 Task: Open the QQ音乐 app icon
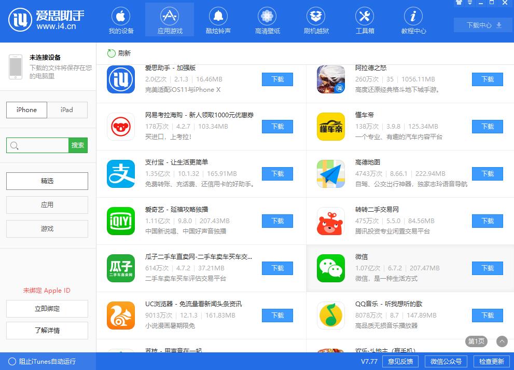331,316
